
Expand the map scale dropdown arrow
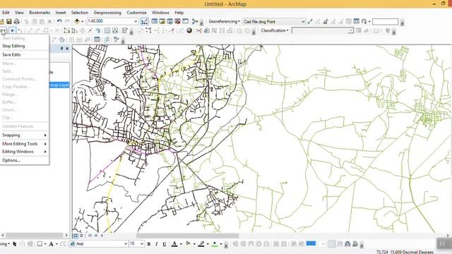(136, 21)
